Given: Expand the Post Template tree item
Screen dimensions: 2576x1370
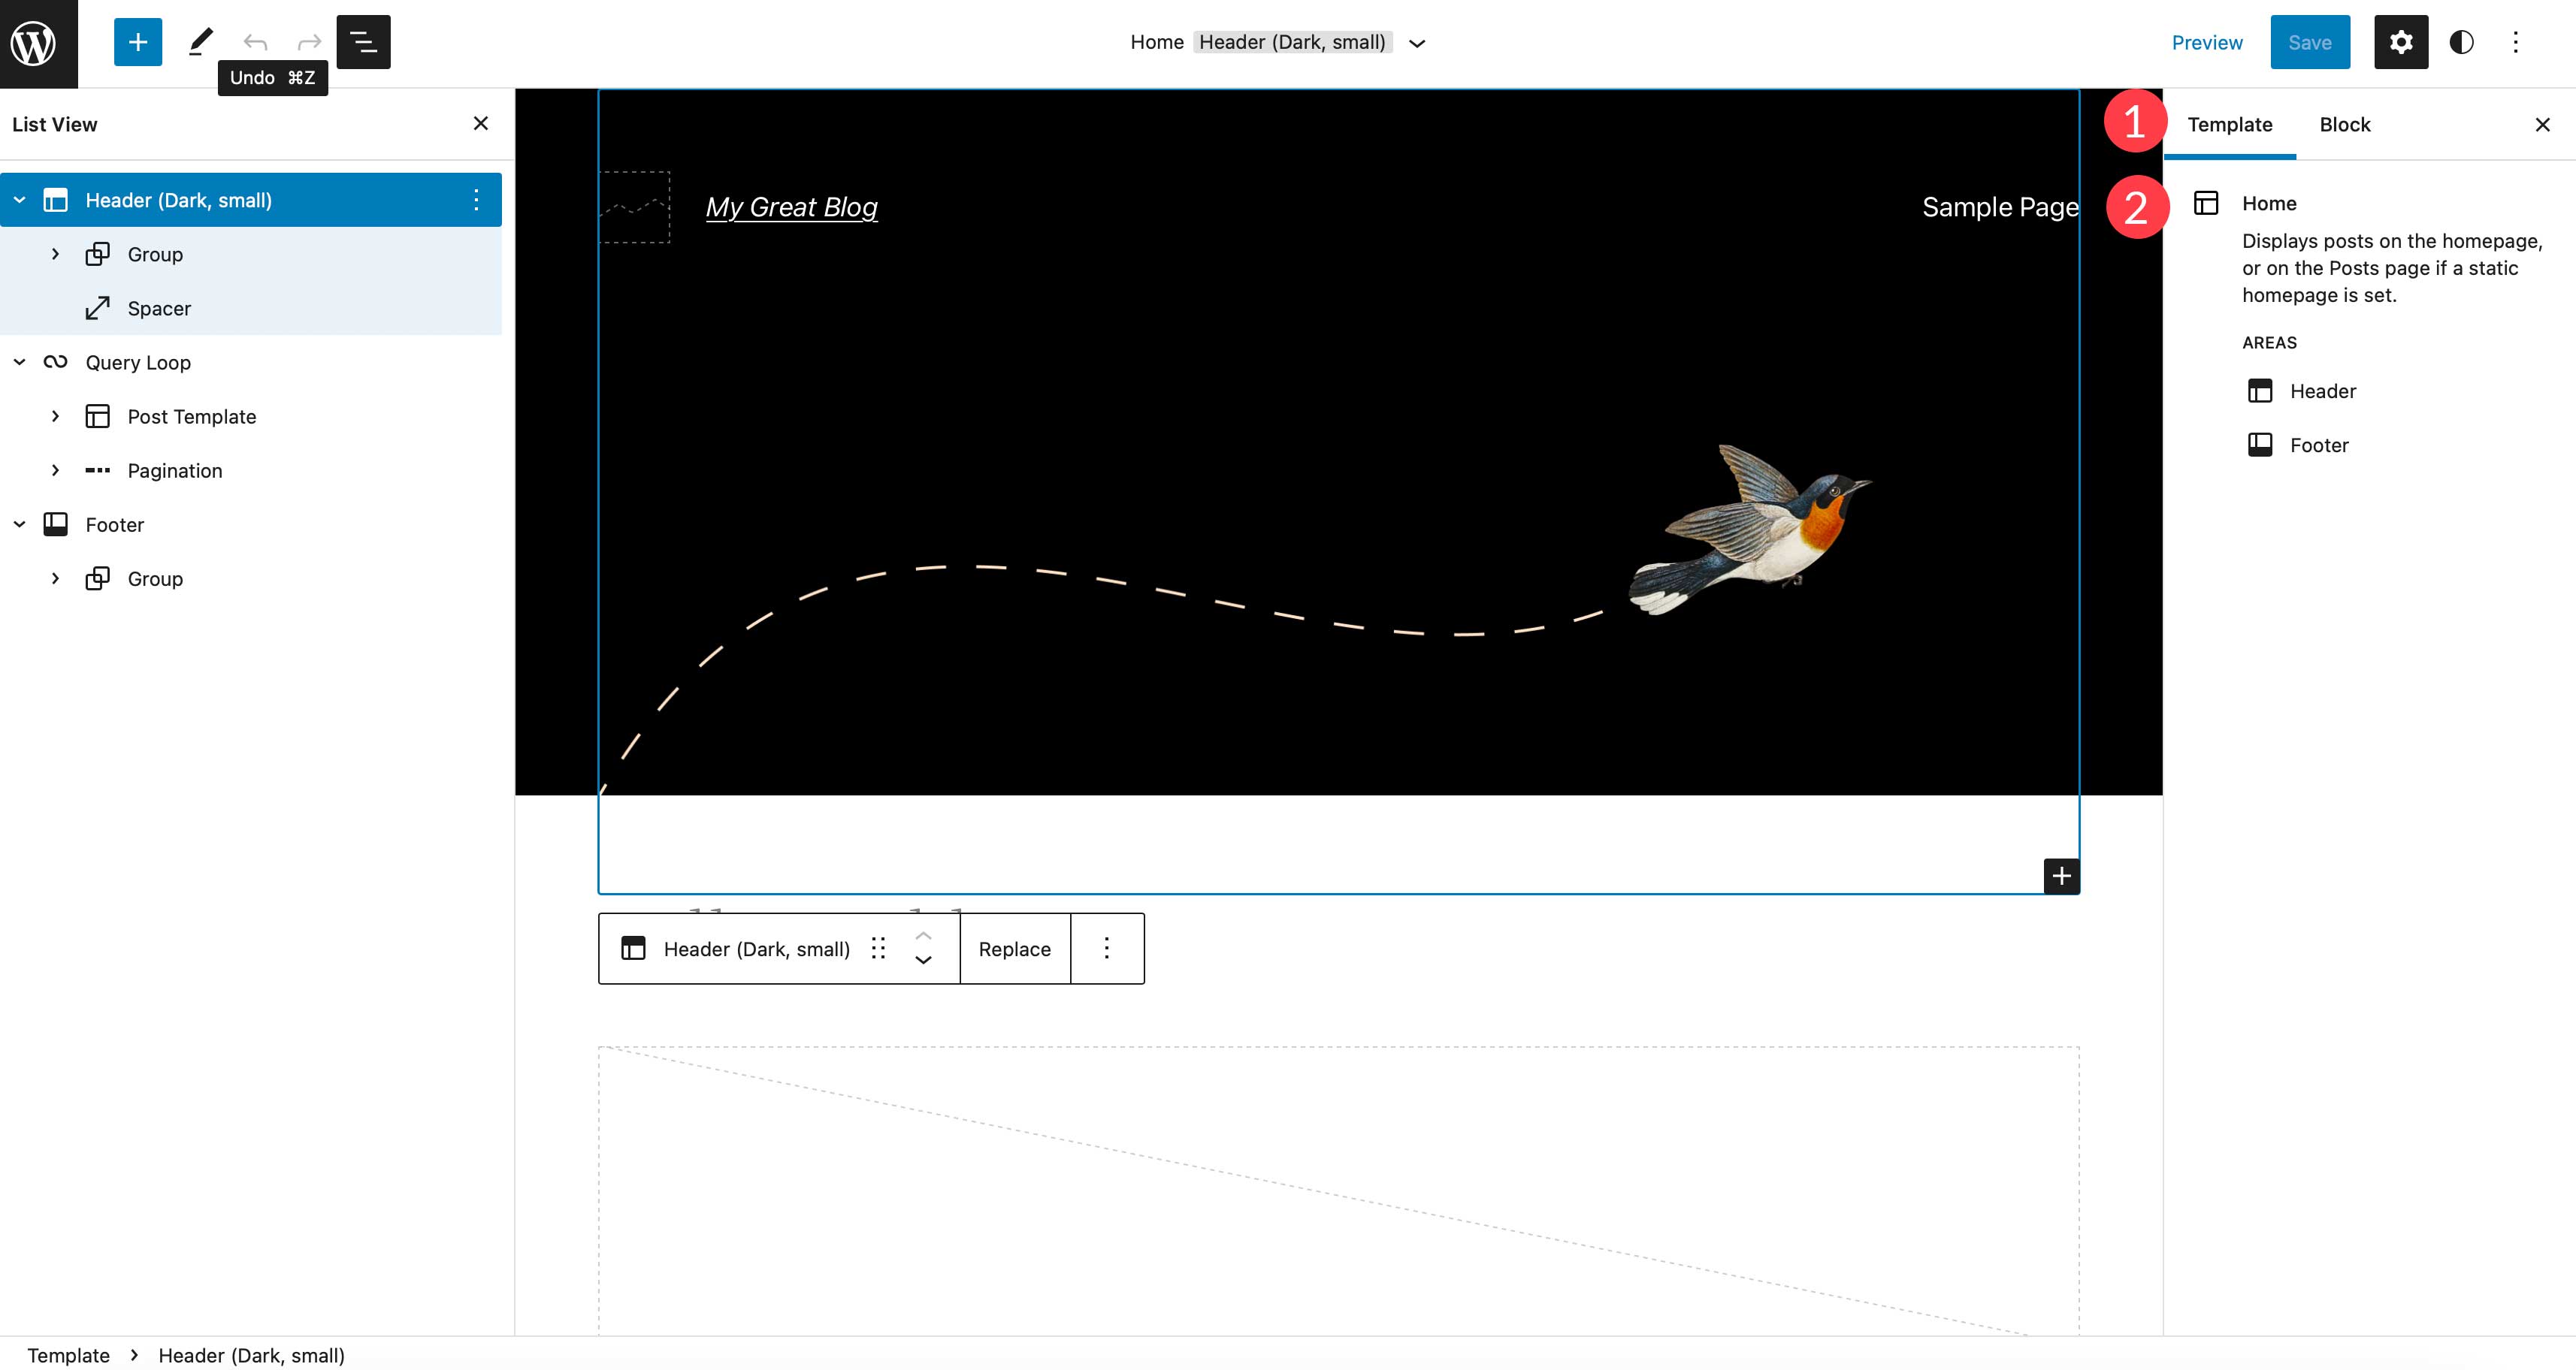Looking at the screenshot, I should tap(56, 415).
